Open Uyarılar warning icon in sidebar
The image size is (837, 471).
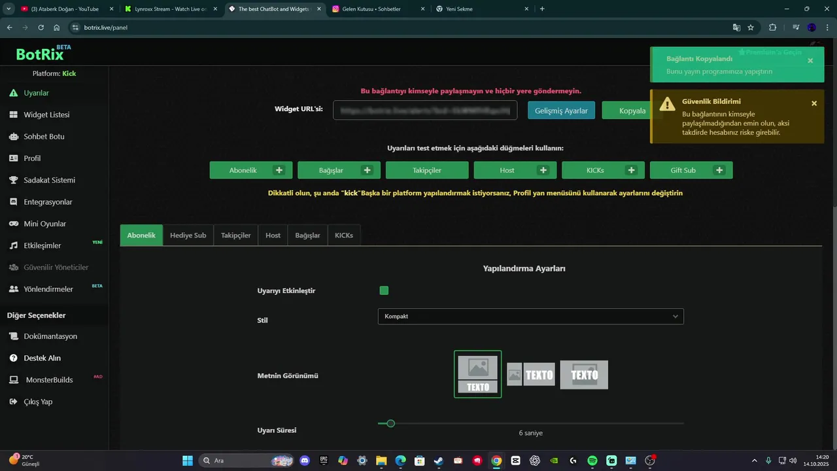13,93
